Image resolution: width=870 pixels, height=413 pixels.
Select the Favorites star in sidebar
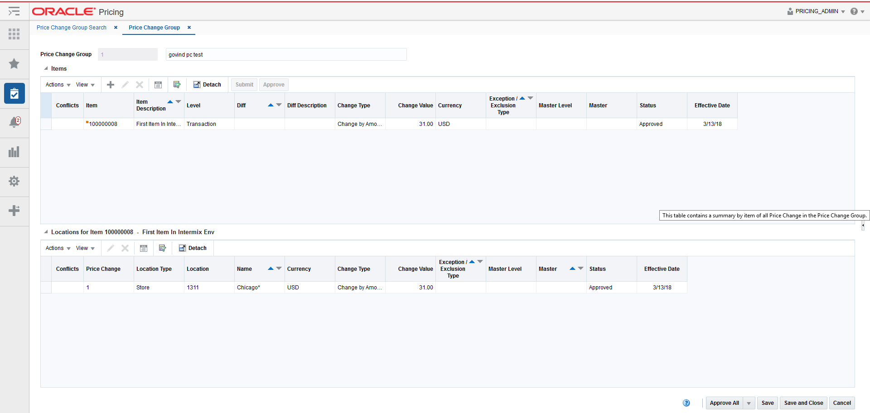pos(14,64)
